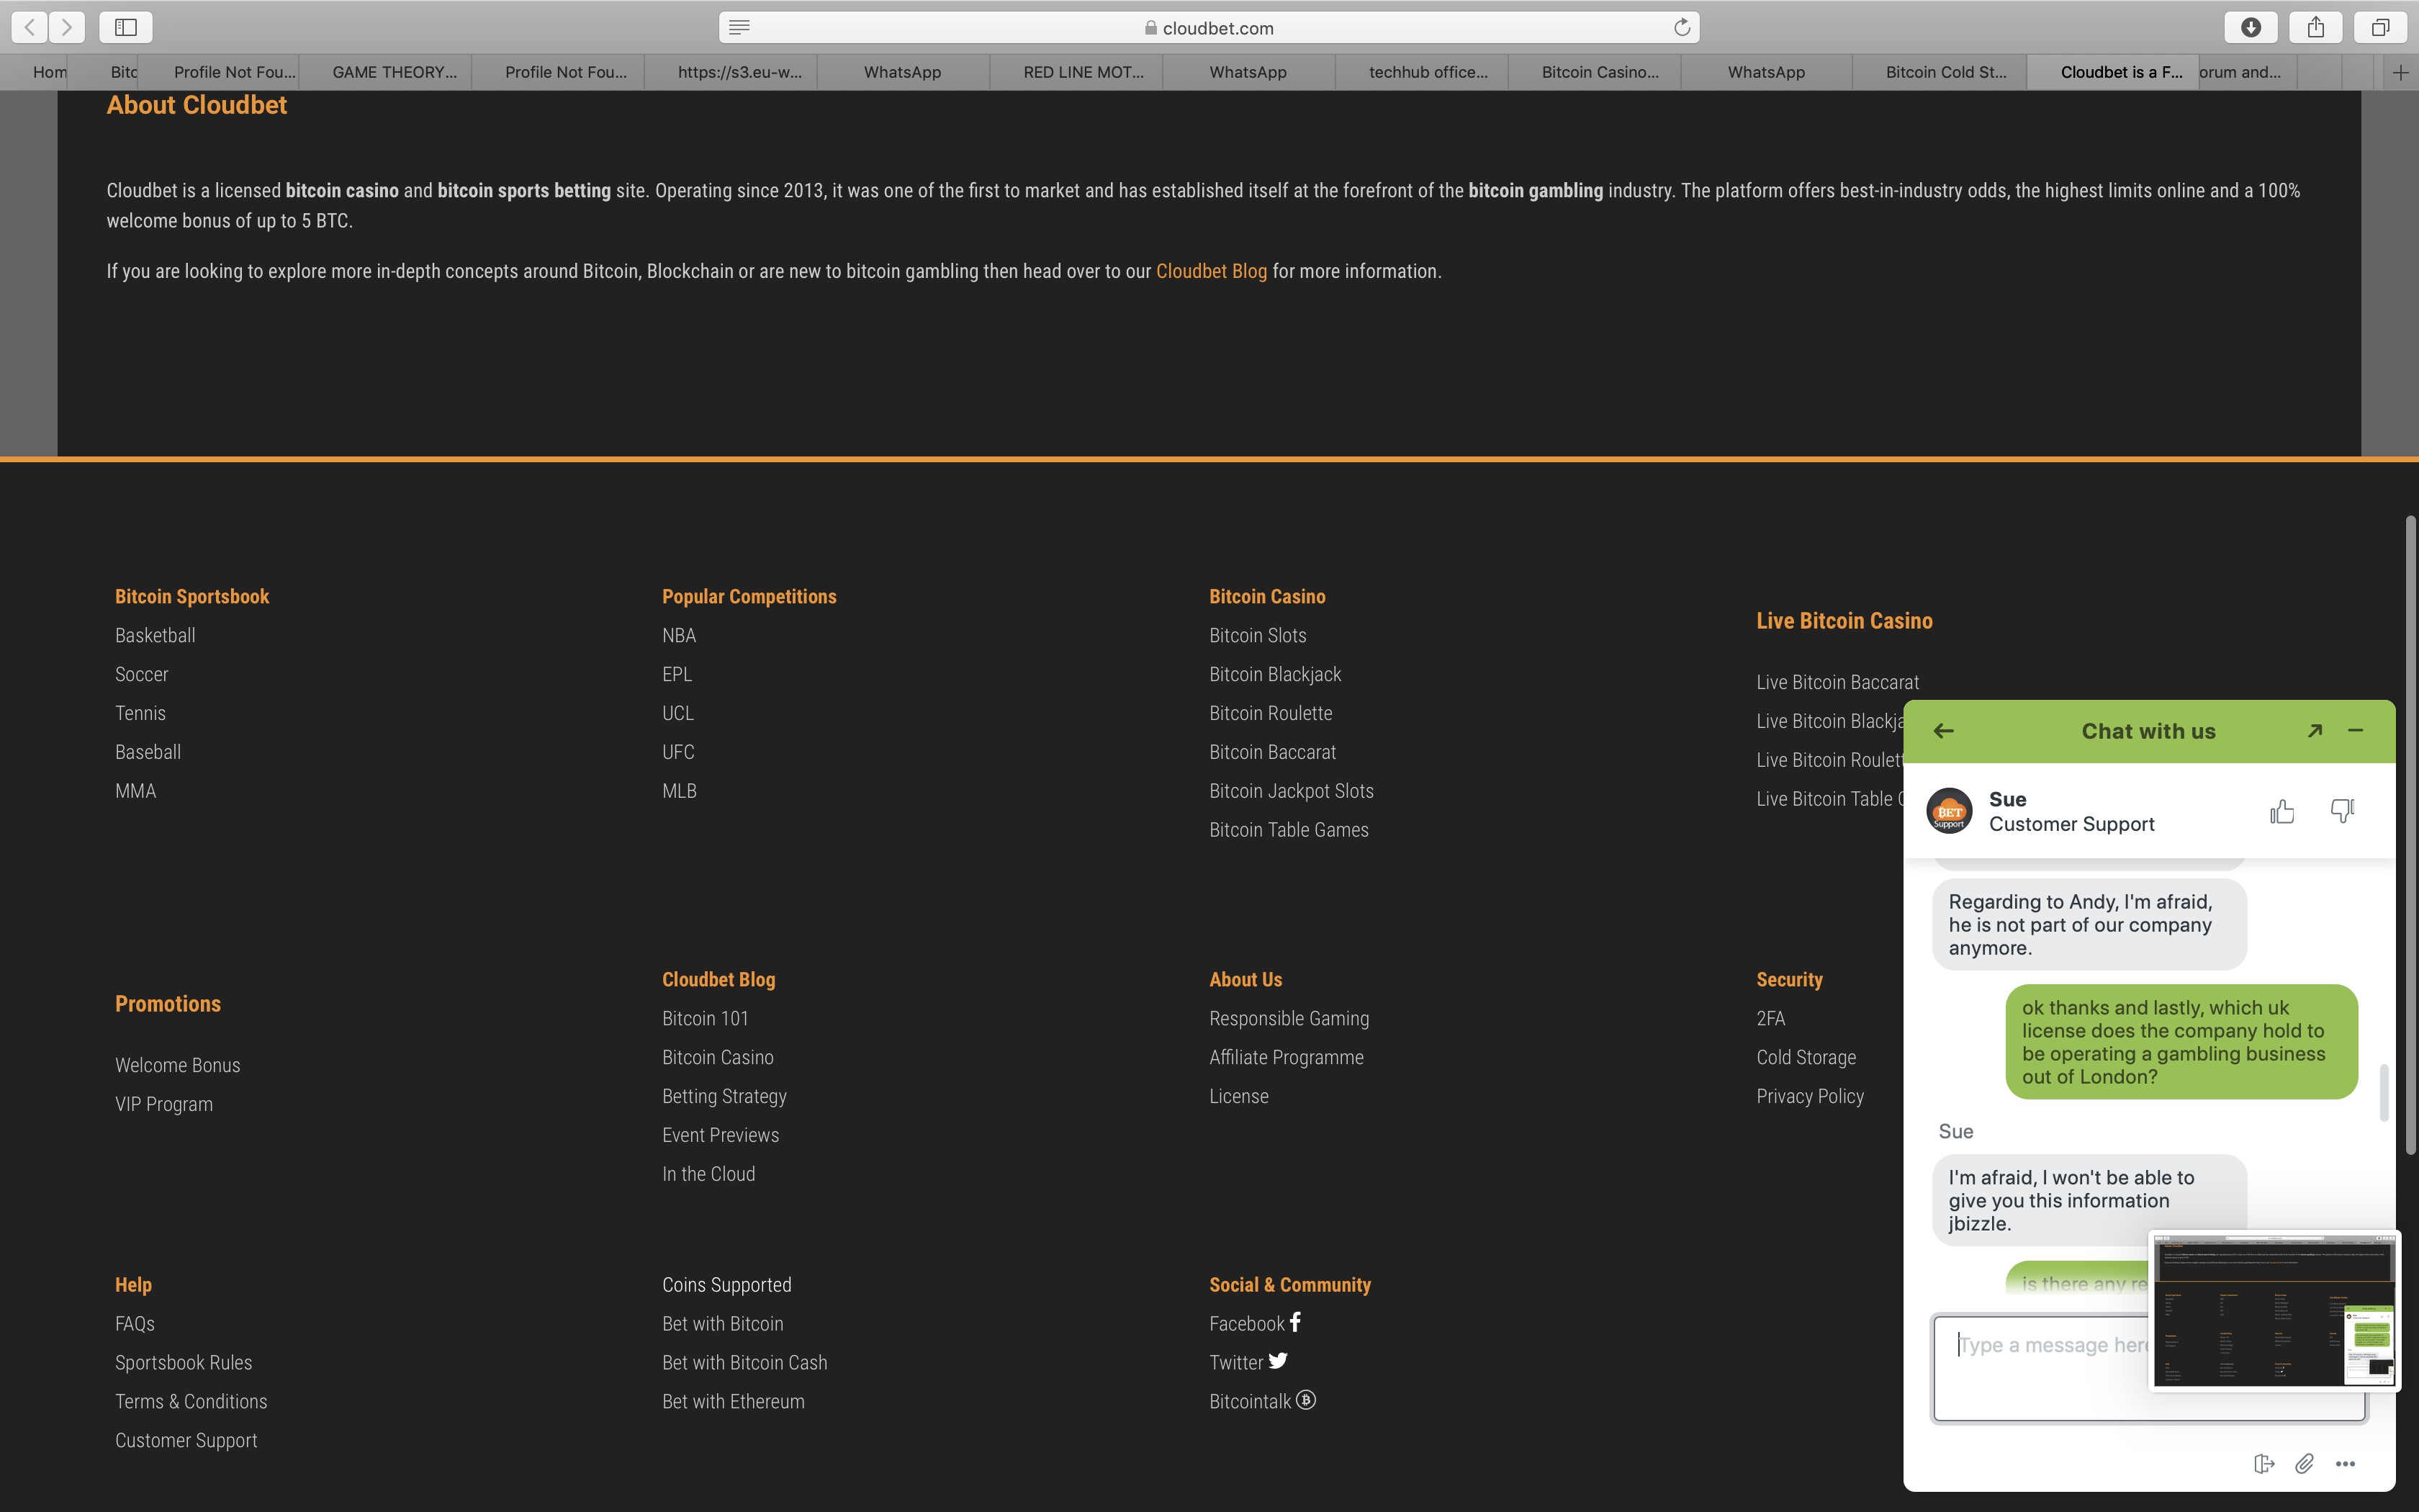This screenshot has width=2419, height=1512.
Task: Open Bitcoin Blackjack link
Action: coord(1274,674)
